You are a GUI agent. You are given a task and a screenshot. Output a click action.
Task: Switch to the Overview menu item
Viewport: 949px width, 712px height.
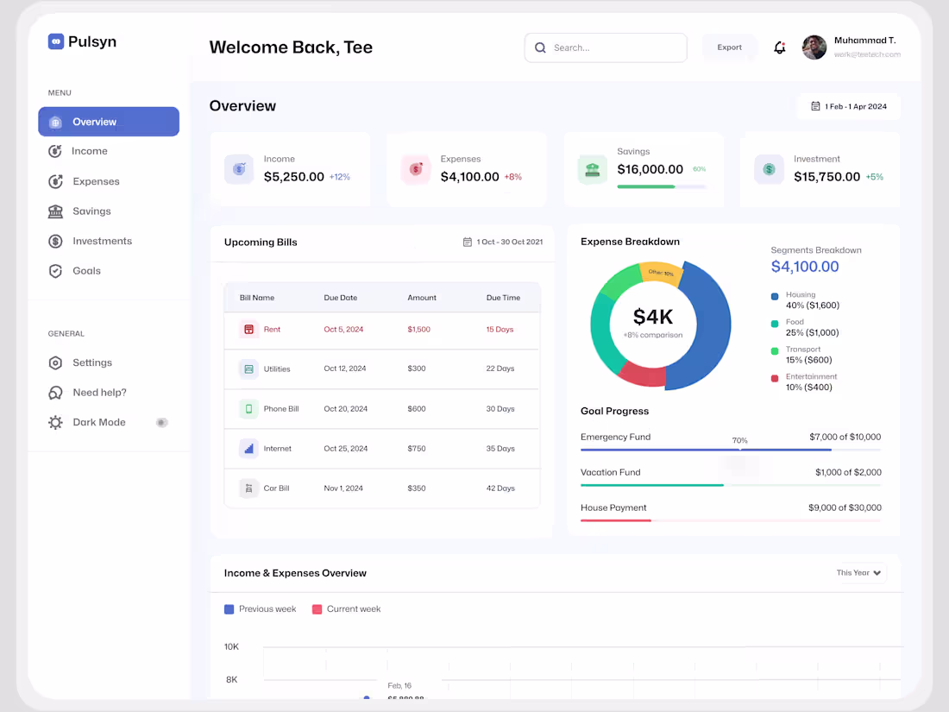[108, 122]
